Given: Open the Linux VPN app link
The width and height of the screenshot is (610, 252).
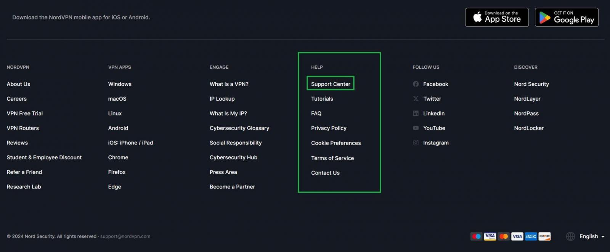Looking at the screenshot, I should coord(115,113).
